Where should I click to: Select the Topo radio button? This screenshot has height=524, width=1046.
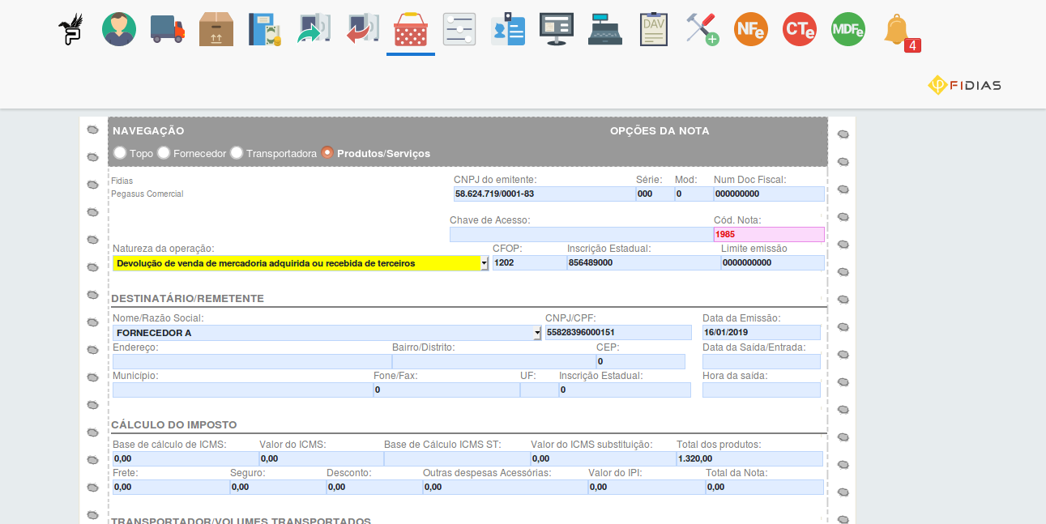click(x=120, y=152)
